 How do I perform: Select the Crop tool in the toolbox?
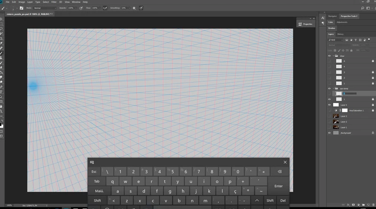(x=1, y=39)
